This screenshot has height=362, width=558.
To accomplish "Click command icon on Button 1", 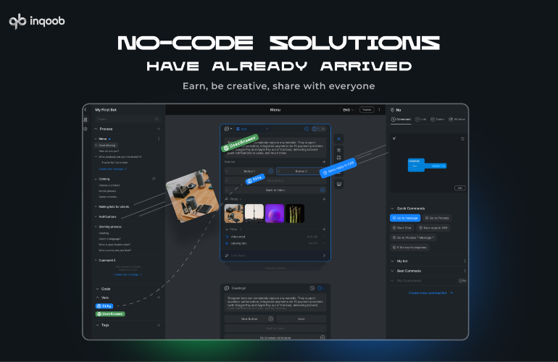I will coord(271,171).
